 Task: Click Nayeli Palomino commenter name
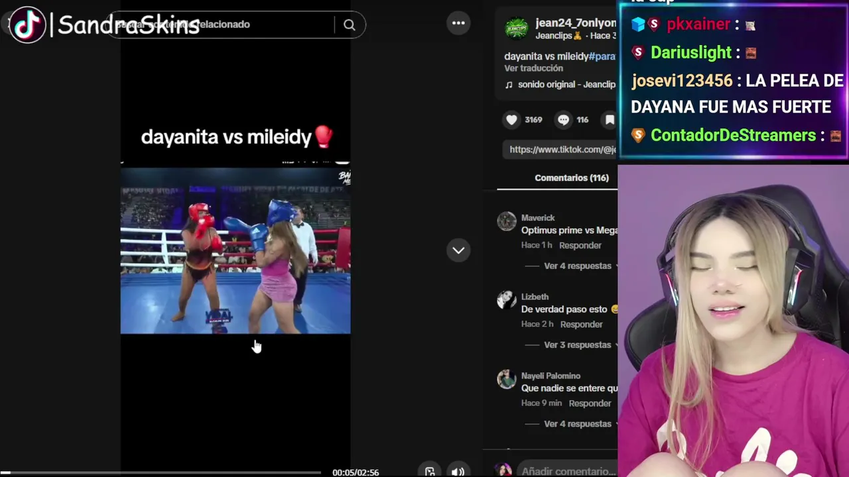[x=551, y=376]
